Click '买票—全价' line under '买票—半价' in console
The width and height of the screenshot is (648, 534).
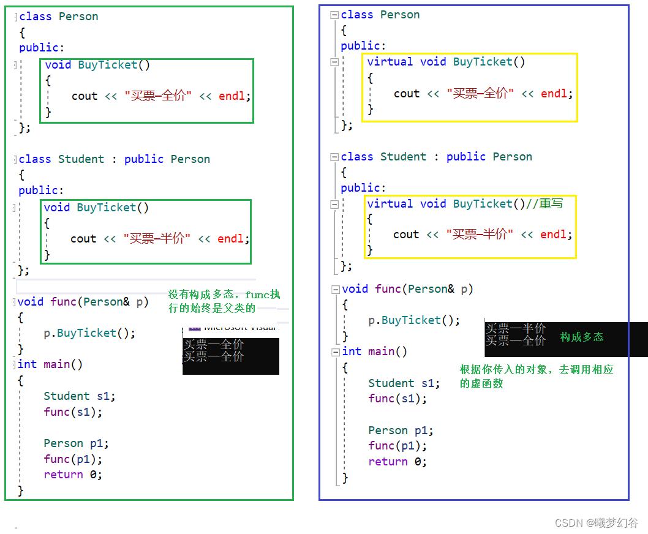pyautogui.click(x=515, y=341)
